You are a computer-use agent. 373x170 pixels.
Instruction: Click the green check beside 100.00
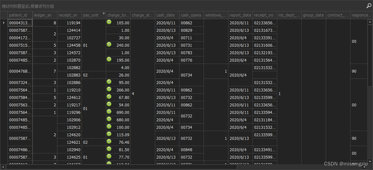(x=109, y=126)
